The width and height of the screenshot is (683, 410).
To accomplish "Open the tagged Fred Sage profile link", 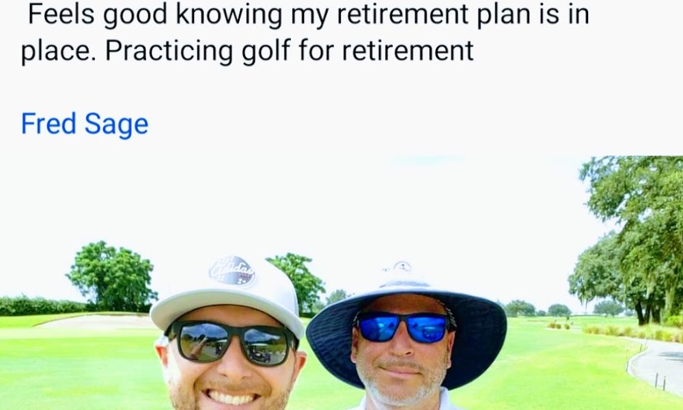I will (x=85, y=124).
